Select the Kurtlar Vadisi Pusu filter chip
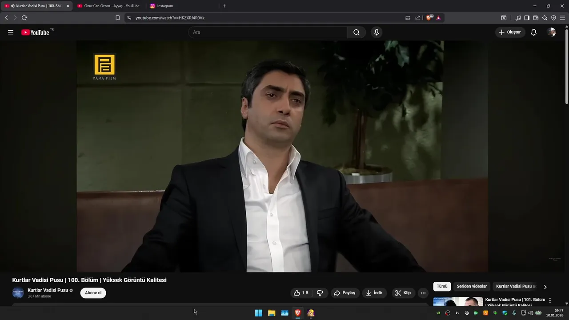The height and width of the screenshot is (320, 569). click(516, 287)
